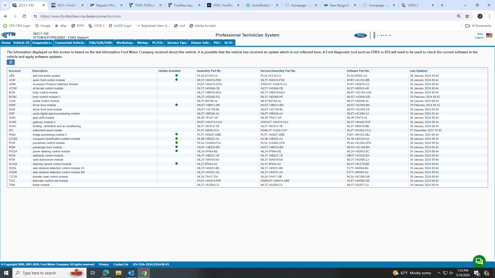Reload the page with the browser reload button
The image size is (495, 278).
point(24,16)
